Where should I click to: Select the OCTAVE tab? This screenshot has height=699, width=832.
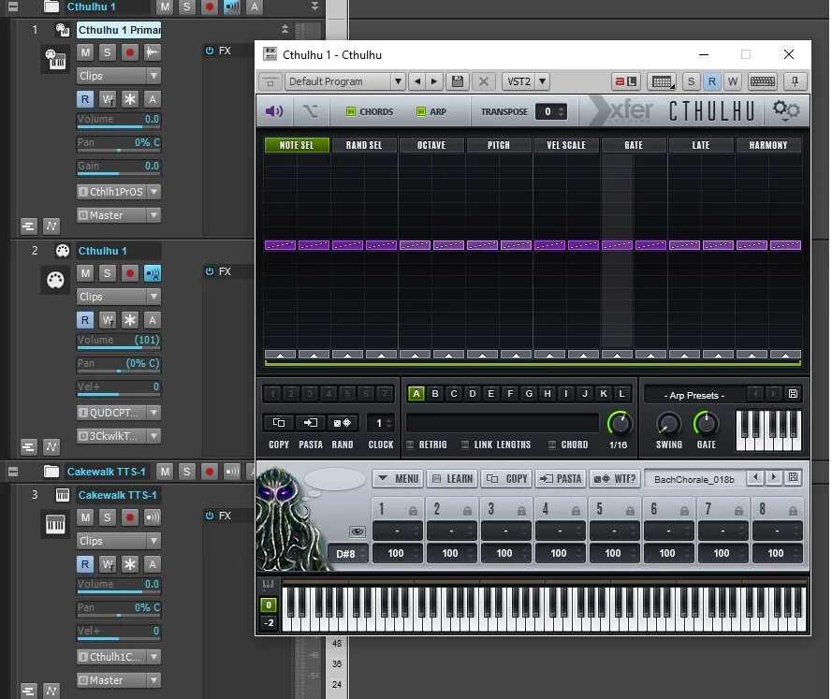pos(431,145)
